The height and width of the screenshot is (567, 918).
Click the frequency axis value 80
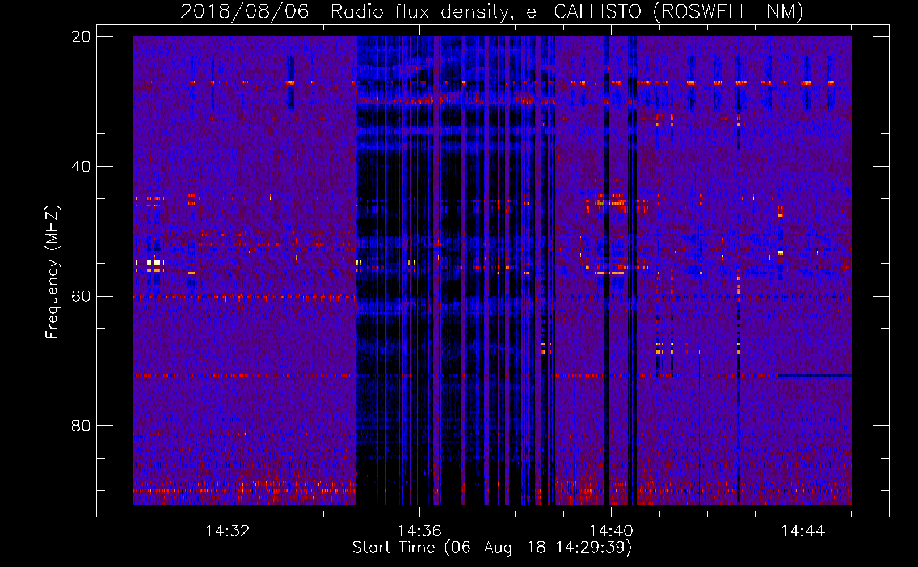81,426
